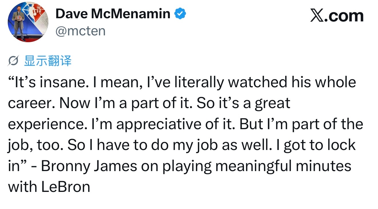The width and height of the screenshot is (378, 209).
Task: Click the phrase "job, too."
Action: pos(35,145)
